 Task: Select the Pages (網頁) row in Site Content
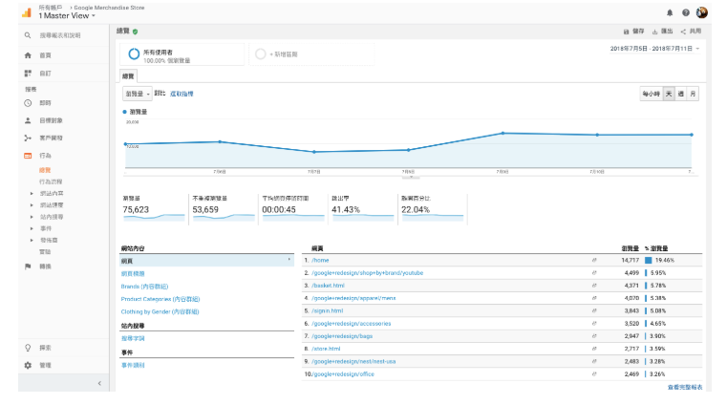(206, 261)
